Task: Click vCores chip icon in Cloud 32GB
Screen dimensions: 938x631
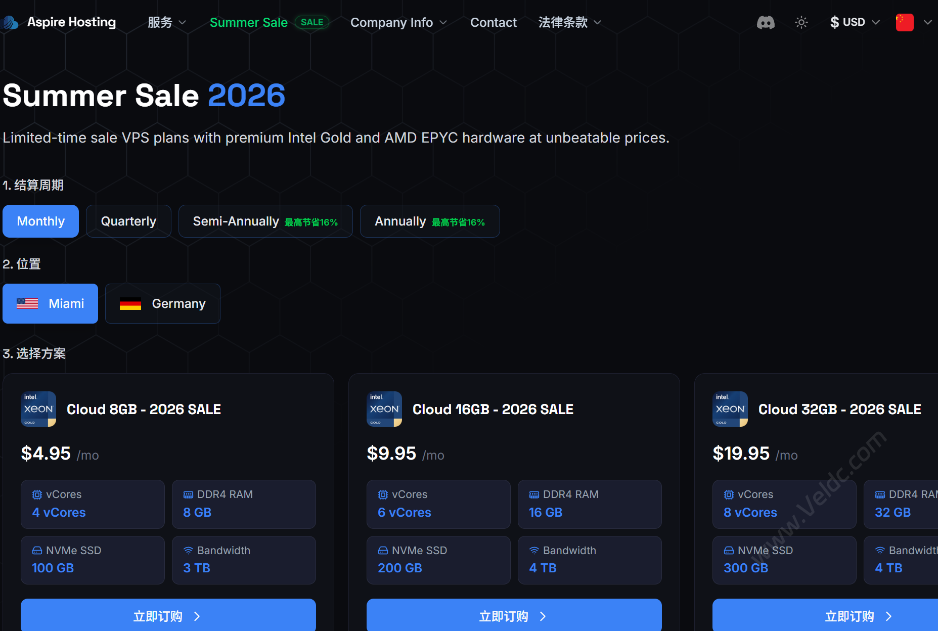Action: pyautogui.click(x=729, y=494)
